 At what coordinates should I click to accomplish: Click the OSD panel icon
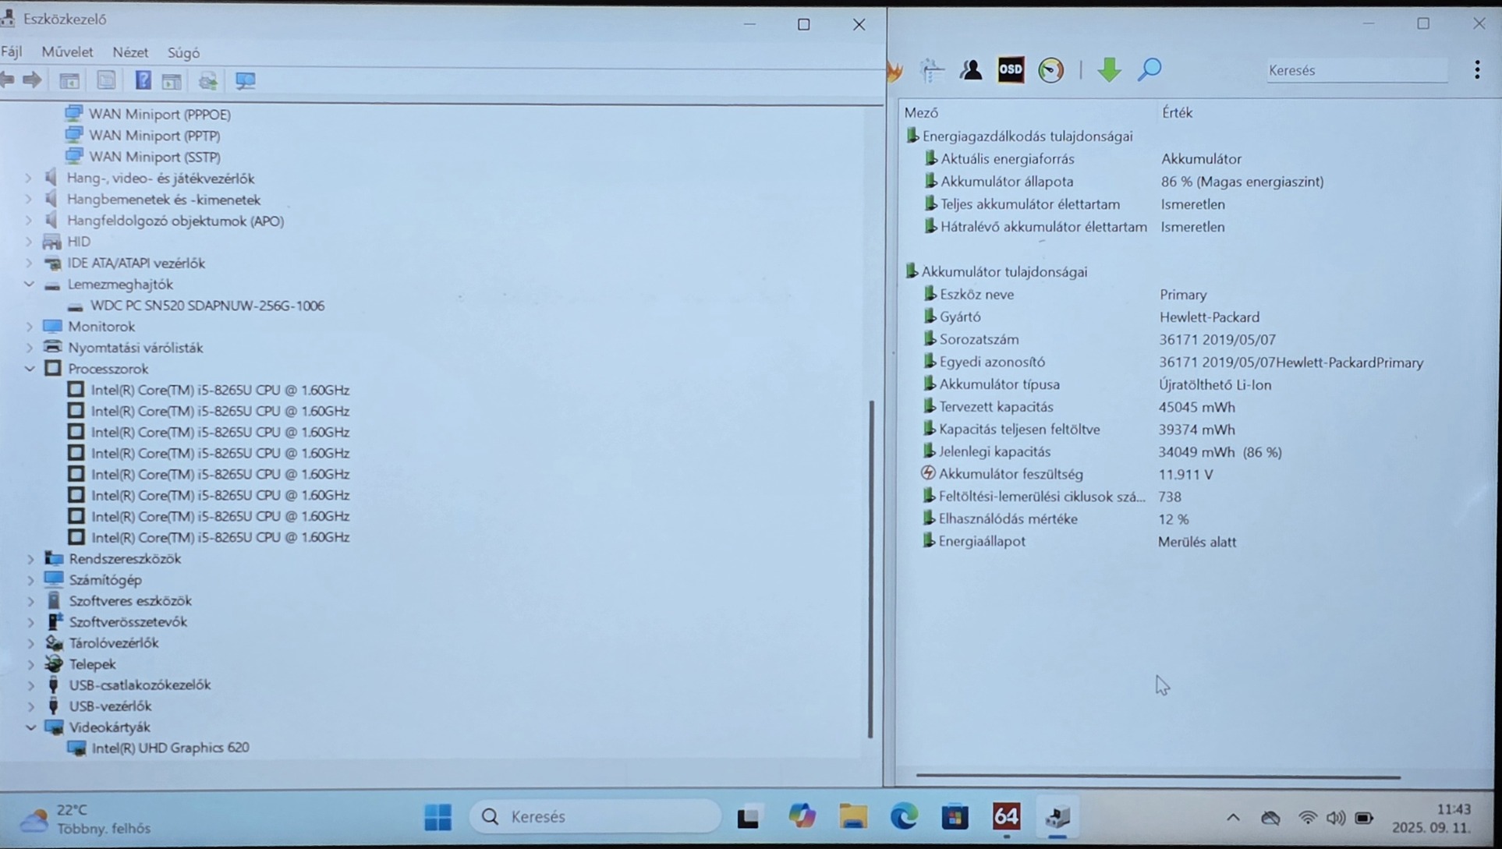1011,70
